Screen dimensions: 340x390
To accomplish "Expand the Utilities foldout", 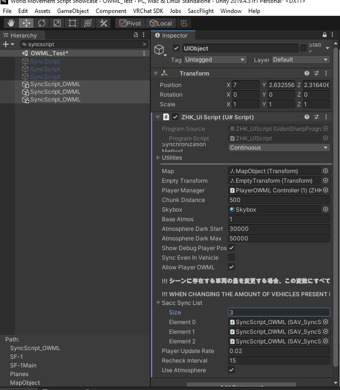I will (158, 157).
